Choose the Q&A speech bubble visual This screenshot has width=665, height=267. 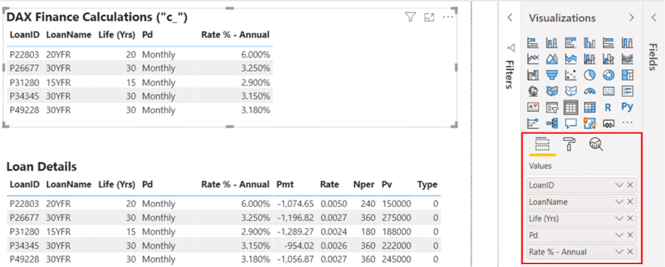click(571, 123)
